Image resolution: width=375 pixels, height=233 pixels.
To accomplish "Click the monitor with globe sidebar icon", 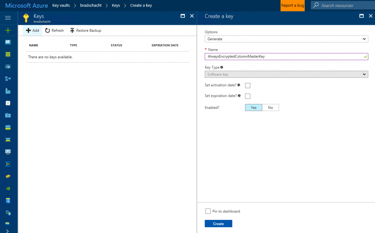I will tap(8, 152).
